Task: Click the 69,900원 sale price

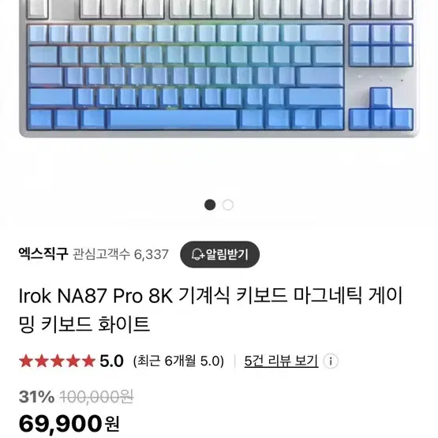Action: [x=69, y=424]
